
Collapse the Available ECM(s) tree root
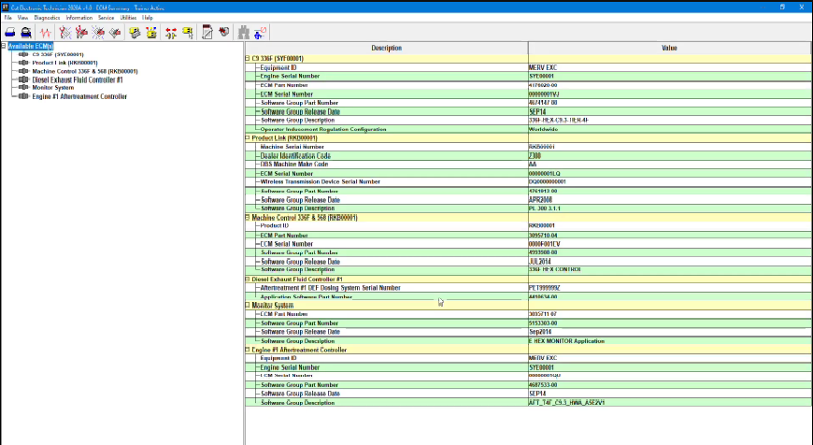[4, 46]
